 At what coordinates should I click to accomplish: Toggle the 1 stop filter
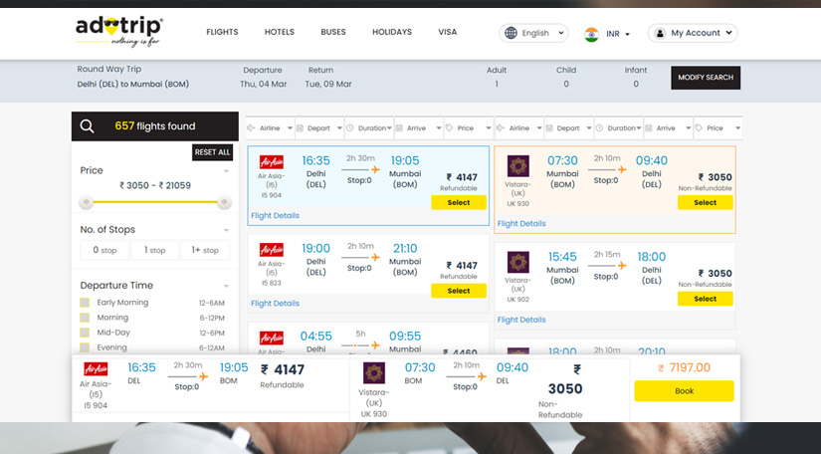click(154, 250)
